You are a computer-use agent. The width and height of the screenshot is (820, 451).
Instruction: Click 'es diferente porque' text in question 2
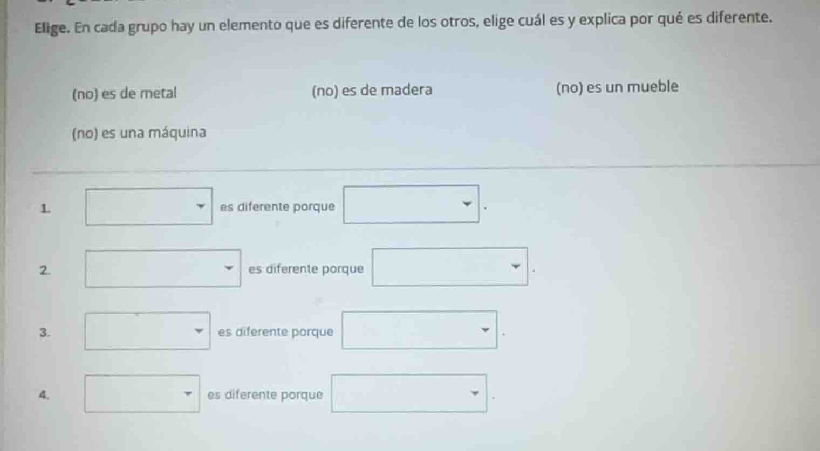(305, 269)
